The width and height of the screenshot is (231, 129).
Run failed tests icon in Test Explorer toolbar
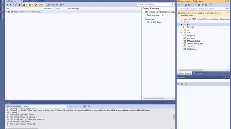coord(19,5)
